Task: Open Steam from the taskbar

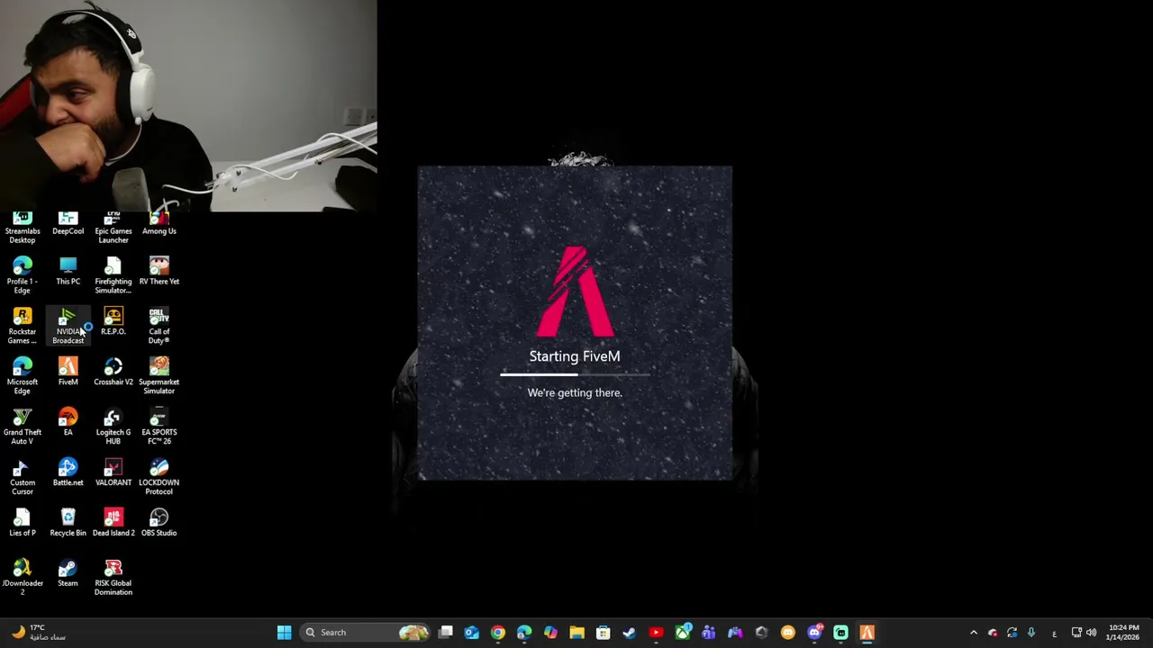Action: click(x=630, y=633)
